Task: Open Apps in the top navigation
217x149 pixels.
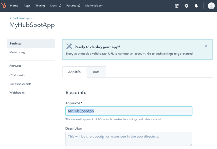Action: click(x=27, y=6)
